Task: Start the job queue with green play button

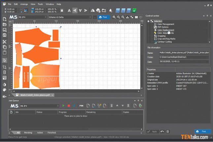Action: pyautogui.click(x=63, y=105)
